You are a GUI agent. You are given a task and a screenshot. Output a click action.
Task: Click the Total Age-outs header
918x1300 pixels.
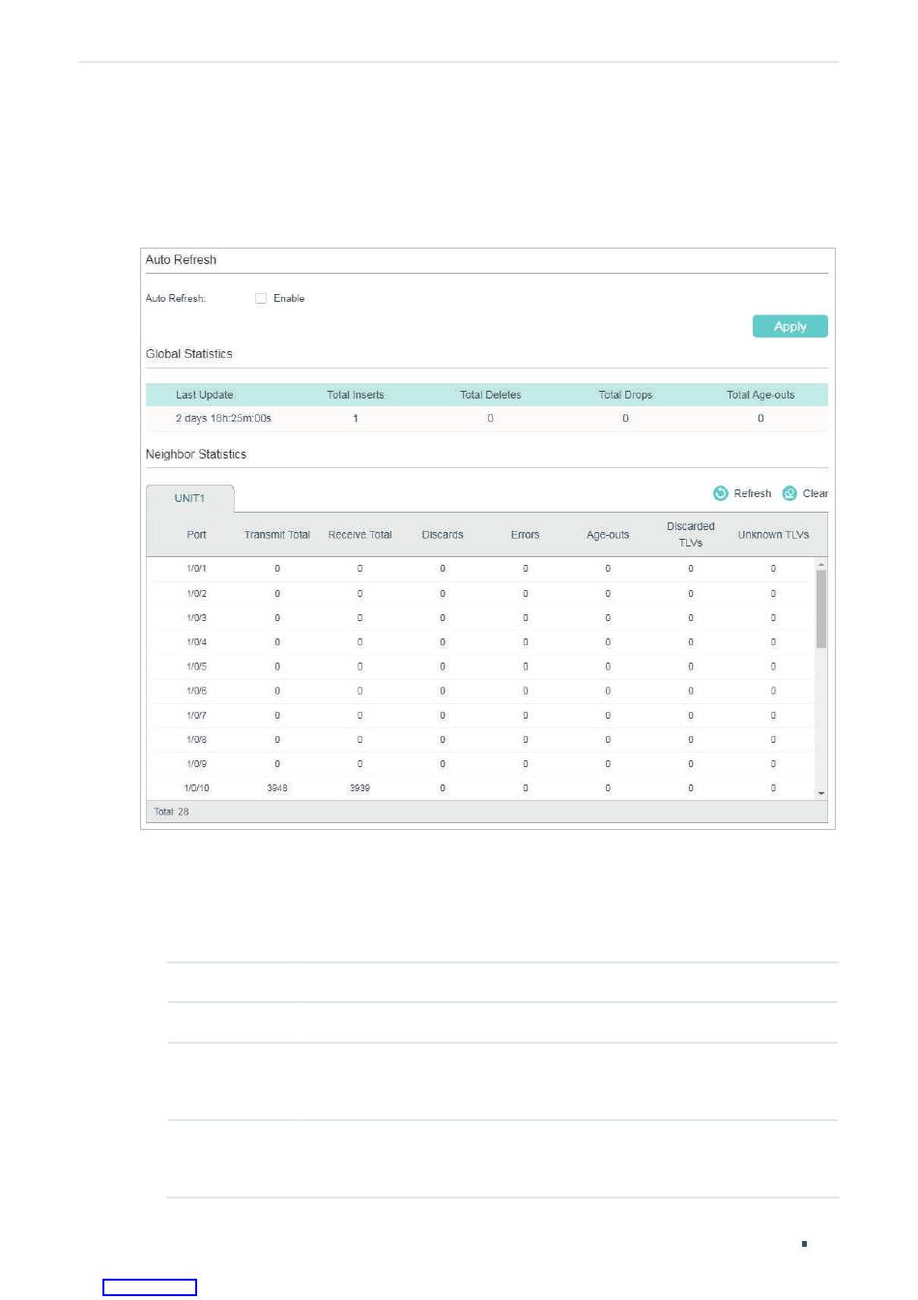[760, 395]
